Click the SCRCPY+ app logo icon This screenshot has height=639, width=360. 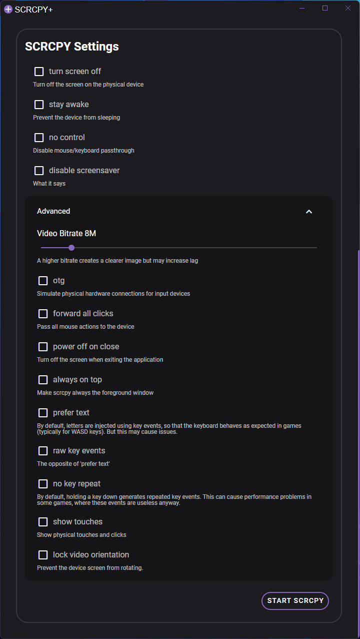(x=8, y=9)
